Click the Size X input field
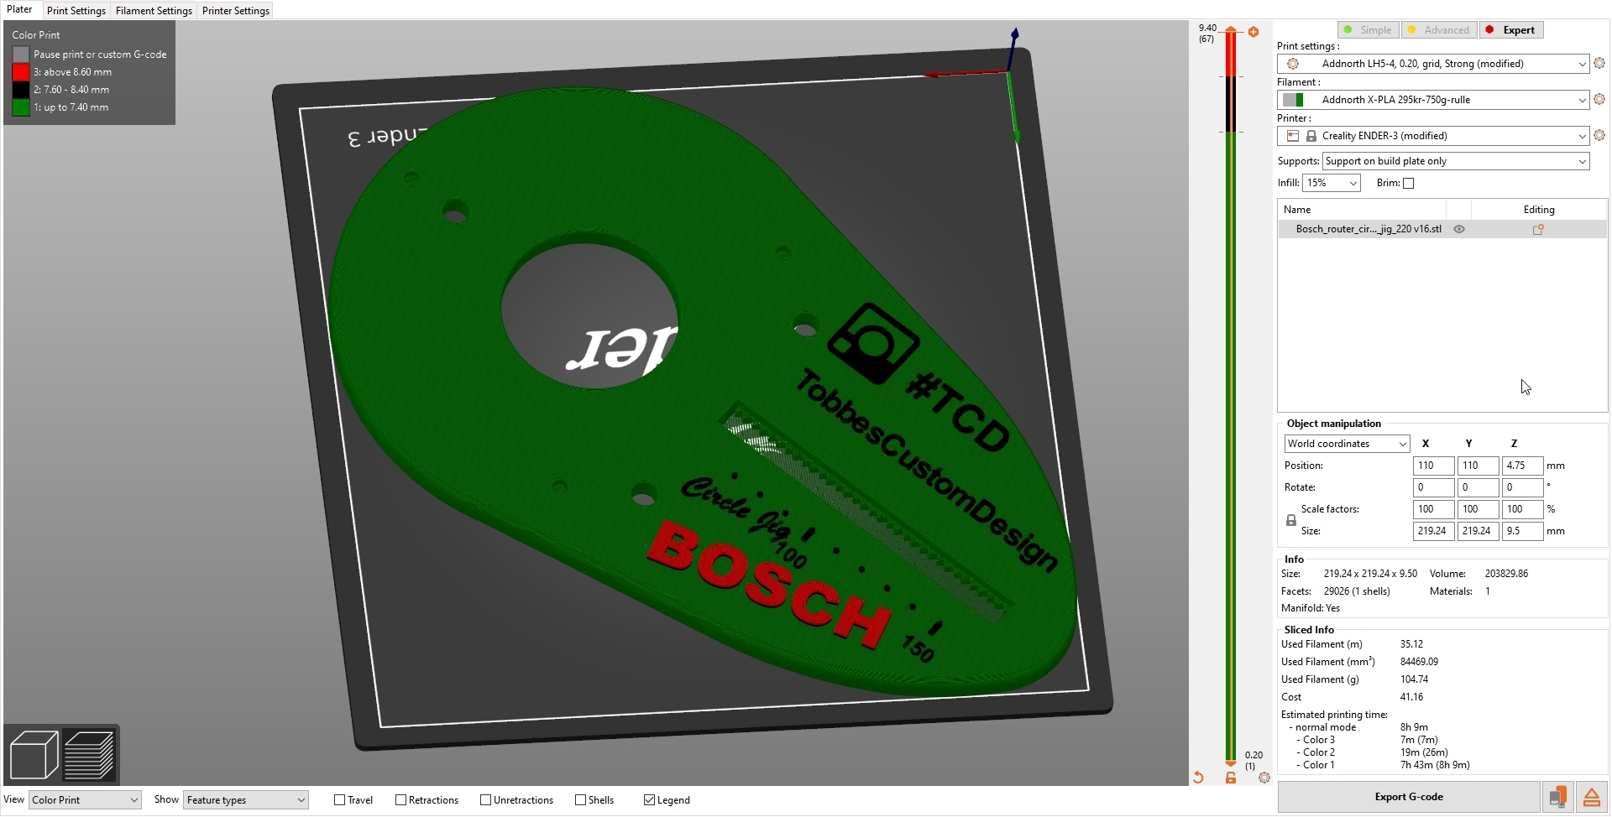 (1433, 531)
